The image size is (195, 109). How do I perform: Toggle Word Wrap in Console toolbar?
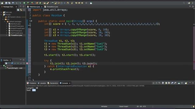point(169,83)
